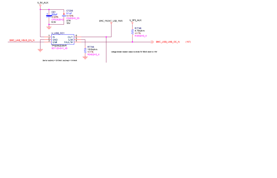Viewport: 277px width, 178px height.
Task: Select the 19.6kohm value text
Action: (92, 49)
